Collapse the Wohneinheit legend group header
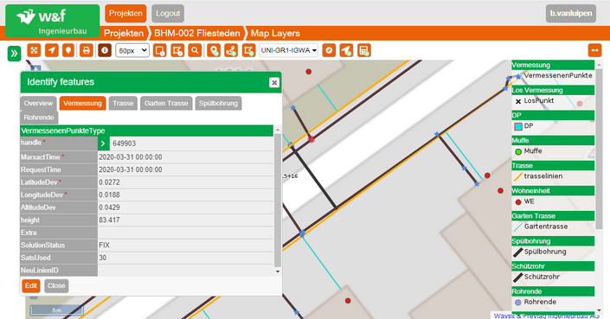Viewport: 610px width, 319px height. click(553, 191)
